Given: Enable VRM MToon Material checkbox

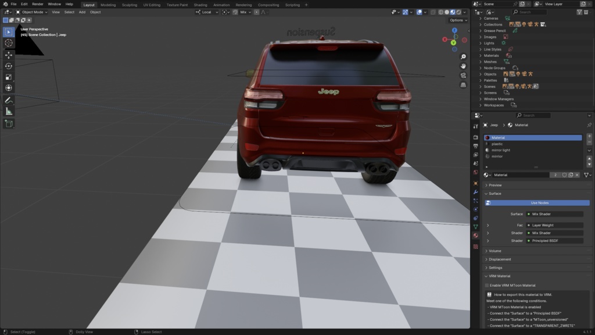Looking at the screenshot, I should click(487, 285).
